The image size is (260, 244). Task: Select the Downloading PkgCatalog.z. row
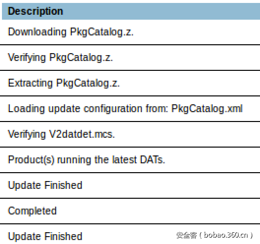[x=130, y=32]
